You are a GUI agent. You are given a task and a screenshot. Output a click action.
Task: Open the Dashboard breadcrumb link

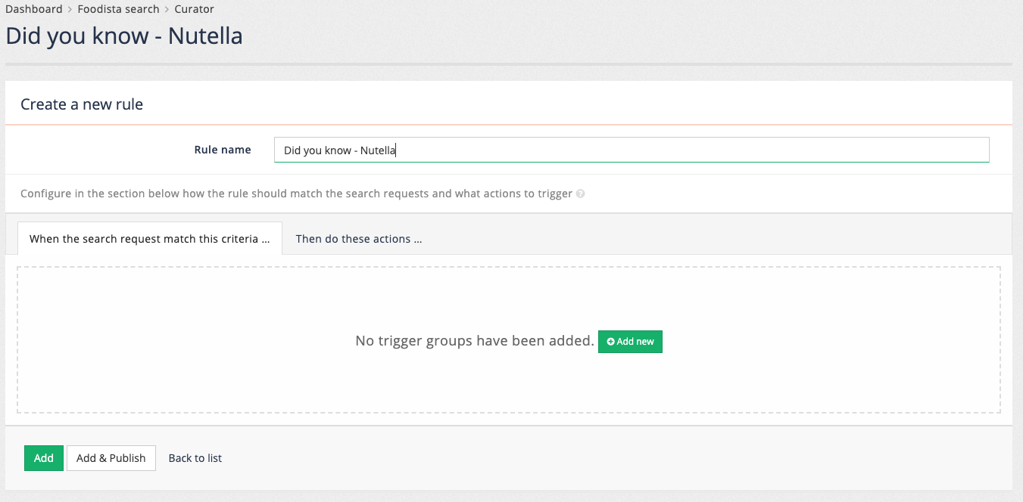34,8
